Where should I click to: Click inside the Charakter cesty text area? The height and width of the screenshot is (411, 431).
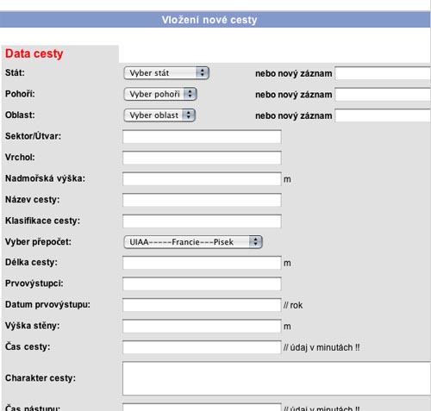pyautogui.click(x=277, y=378)
